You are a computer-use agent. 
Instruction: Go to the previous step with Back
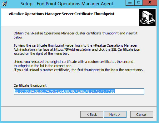[92, 115]
